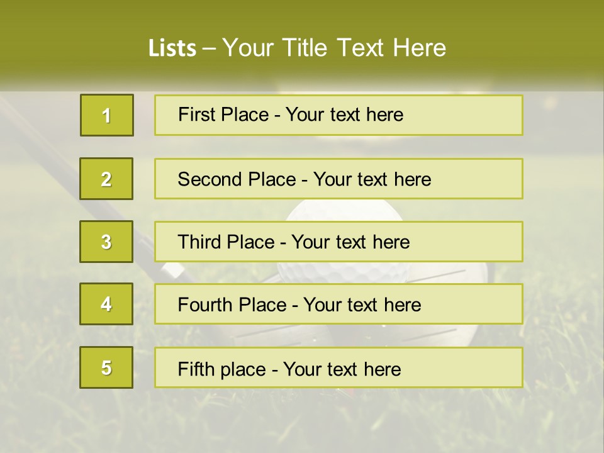604x453 pixels.
Task: Select the number 4 list marker
Action: point(106,305)
